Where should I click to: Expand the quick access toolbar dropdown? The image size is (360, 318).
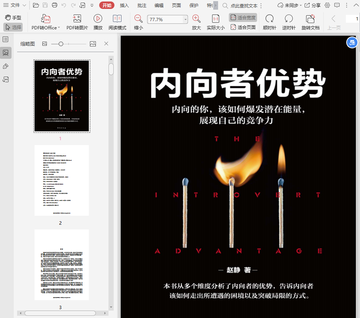point(92,5)
